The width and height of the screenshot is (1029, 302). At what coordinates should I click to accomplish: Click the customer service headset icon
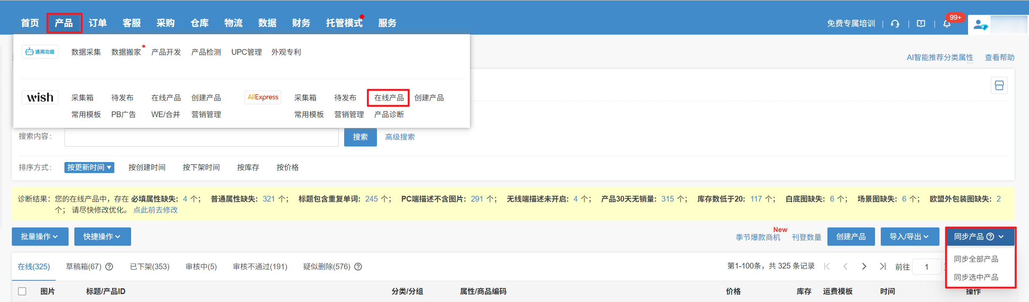click(895, 24)
